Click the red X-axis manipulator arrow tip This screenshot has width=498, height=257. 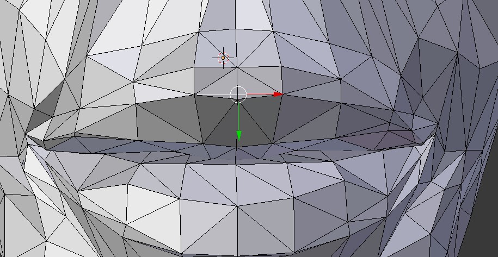(278, 94)
